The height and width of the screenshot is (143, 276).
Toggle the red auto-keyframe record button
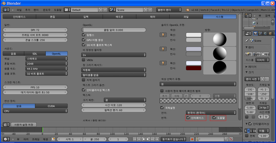coord(192,139)
